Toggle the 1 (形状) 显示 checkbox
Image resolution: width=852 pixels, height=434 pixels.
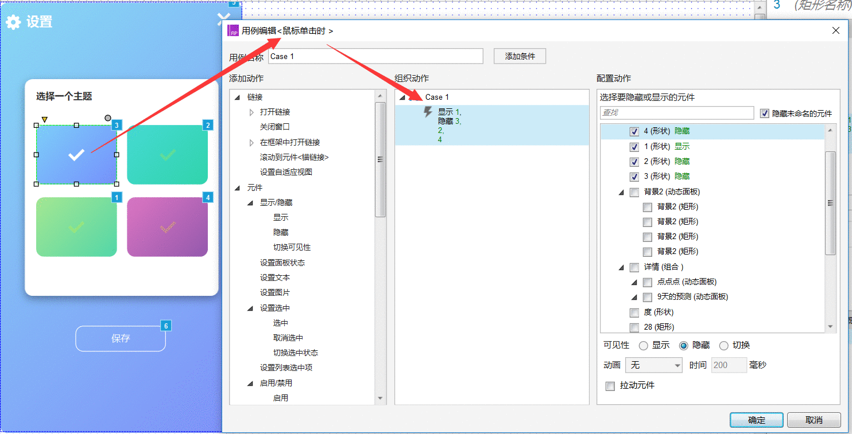point(634,146)
